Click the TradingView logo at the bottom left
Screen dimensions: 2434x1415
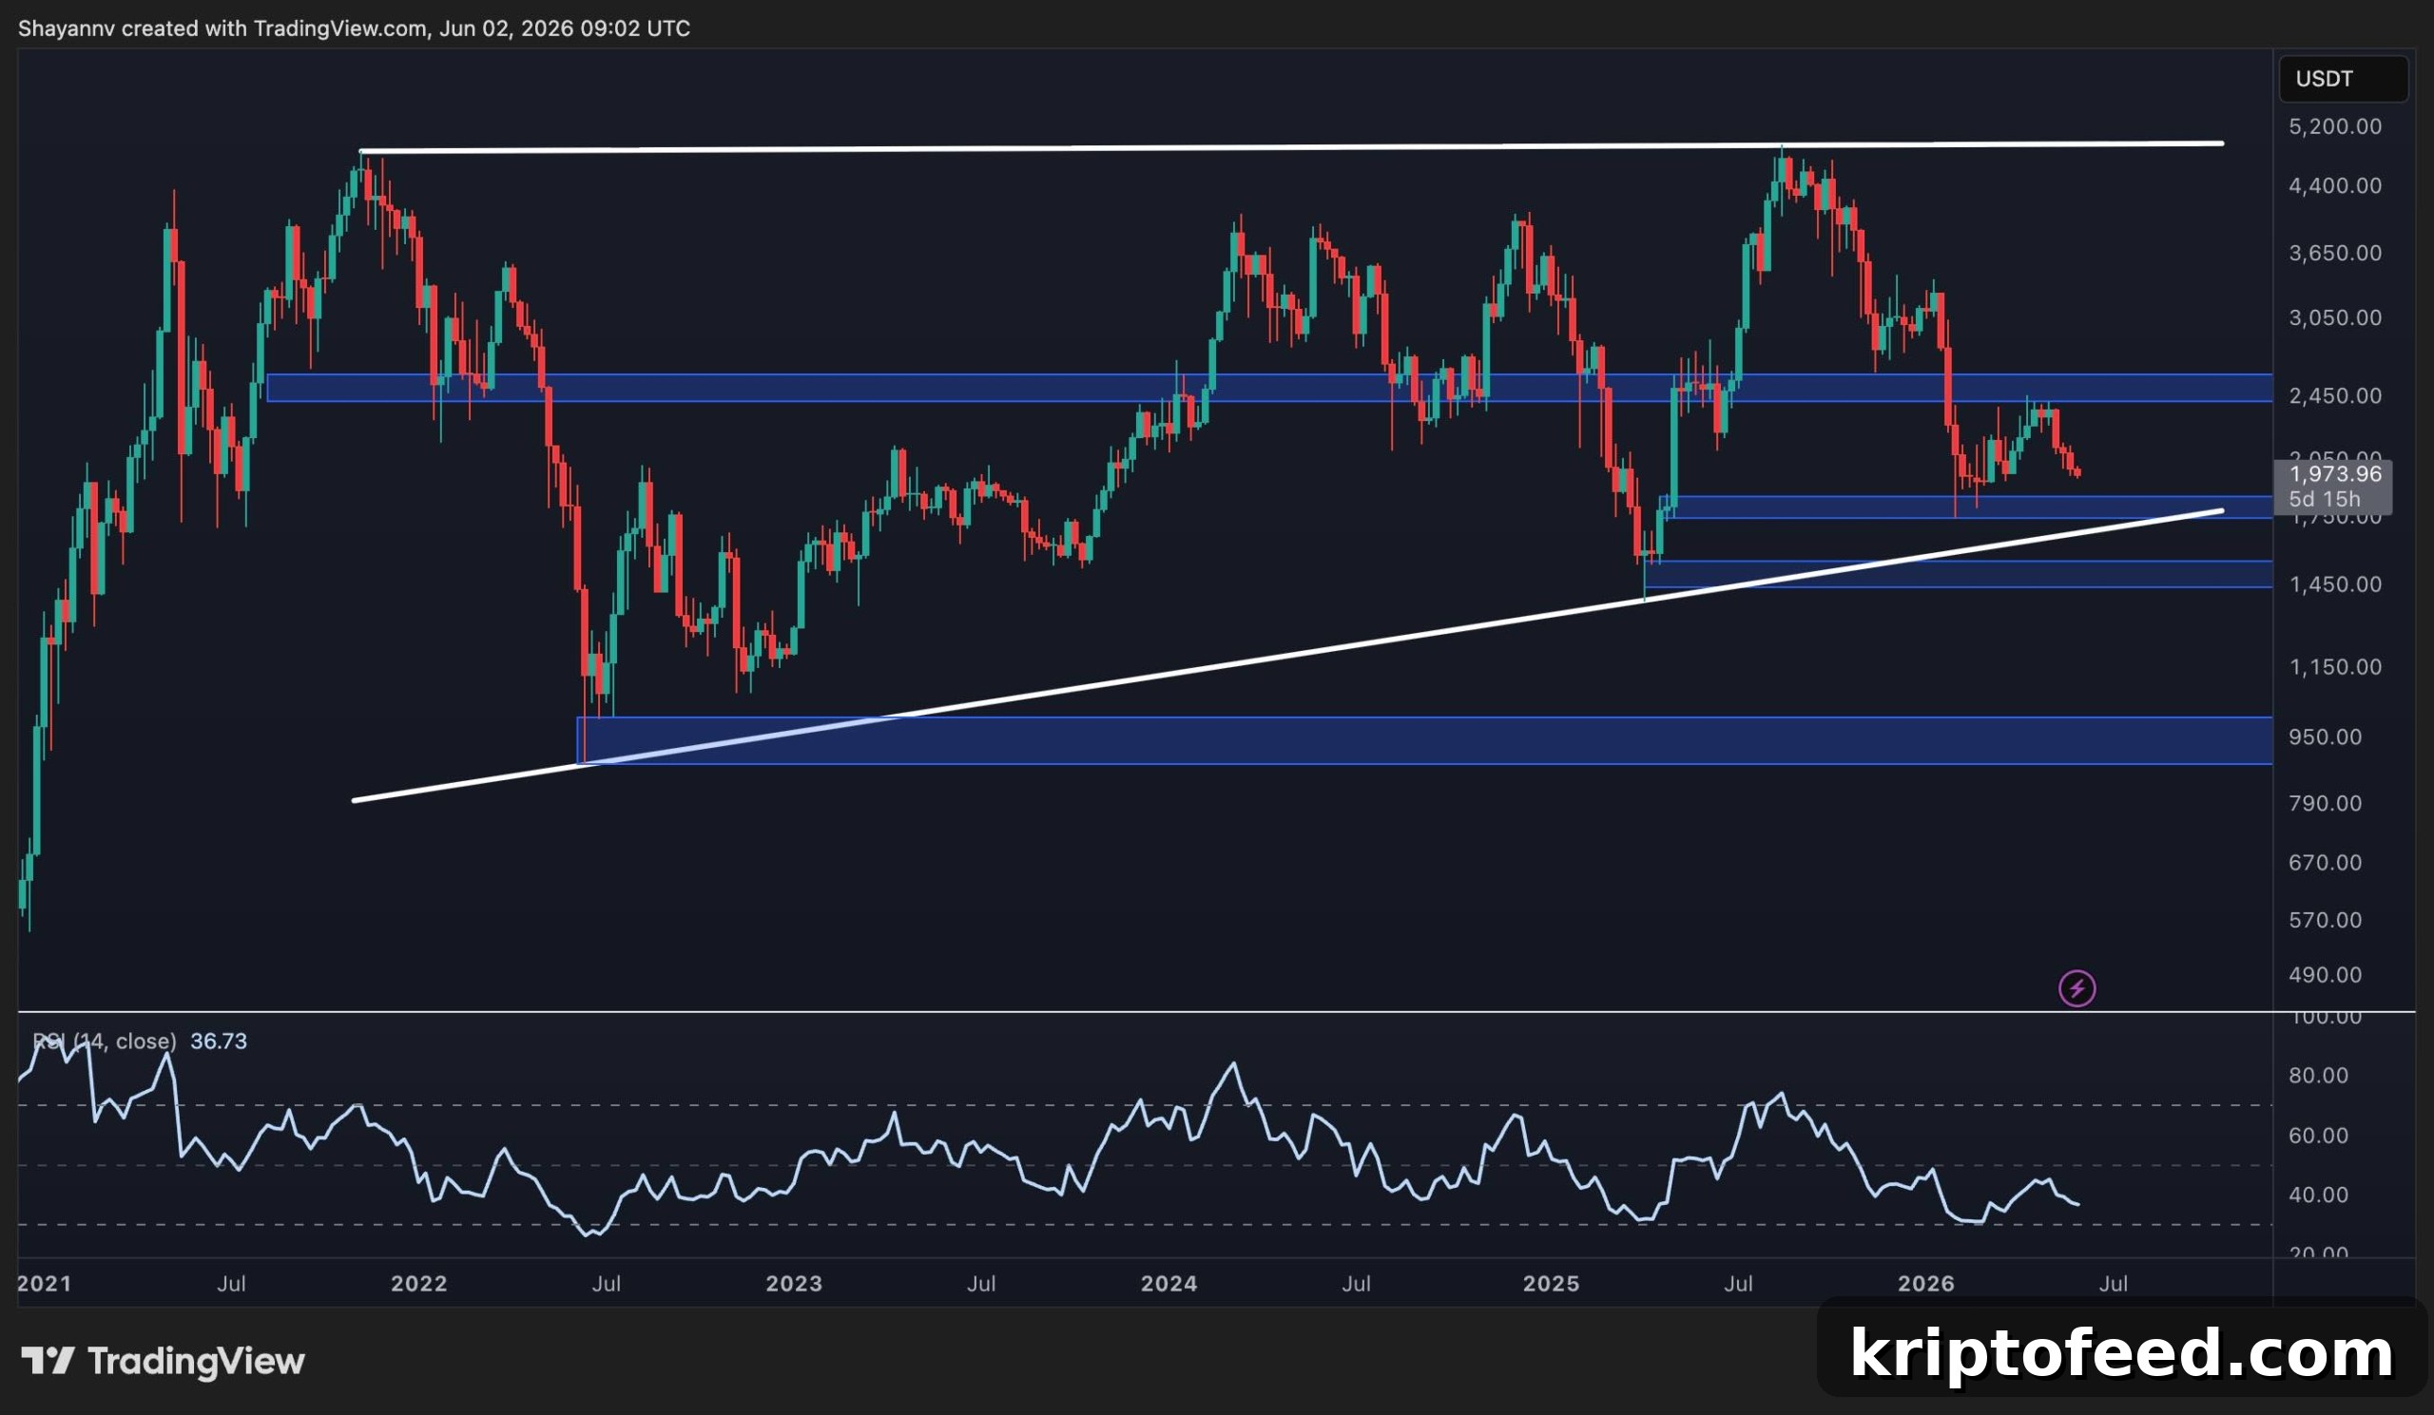[164, 1361]
